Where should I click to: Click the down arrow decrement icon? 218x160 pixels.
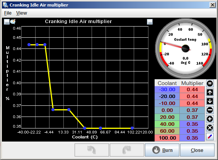[x=210, y=101]
